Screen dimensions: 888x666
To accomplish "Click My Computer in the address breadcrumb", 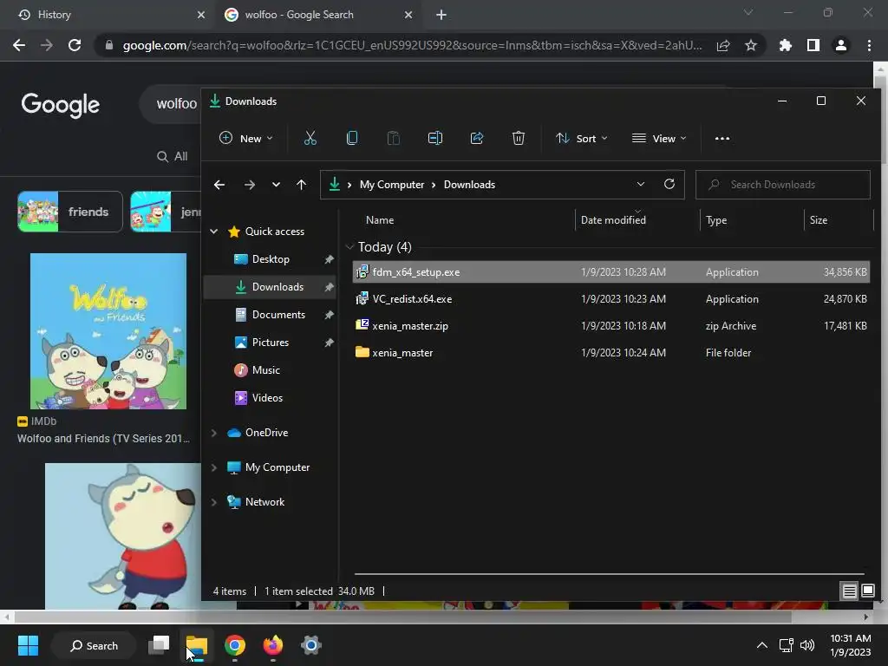I will [392, 185].
